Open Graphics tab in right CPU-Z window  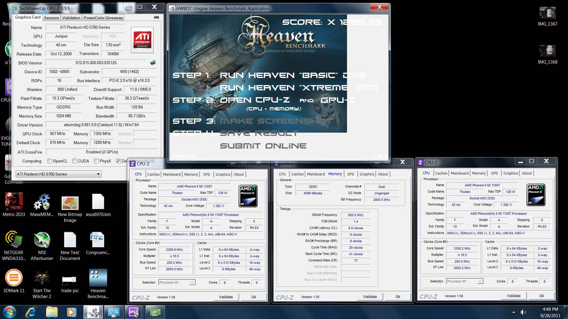tap(511, 173)
